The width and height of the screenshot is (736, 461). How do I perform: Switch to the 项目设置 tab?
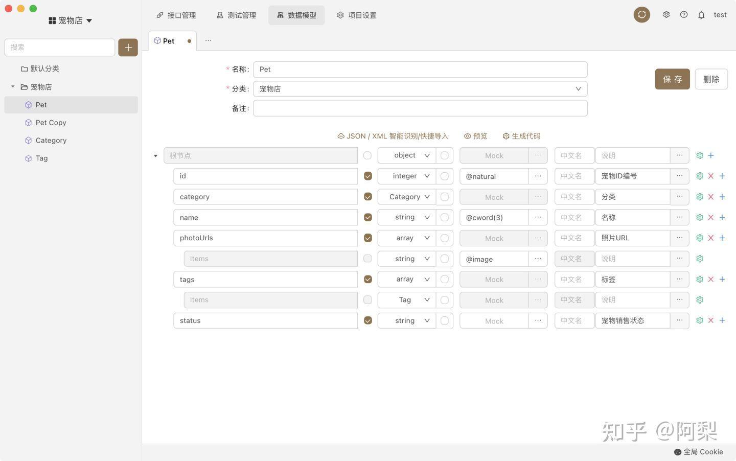356,15
